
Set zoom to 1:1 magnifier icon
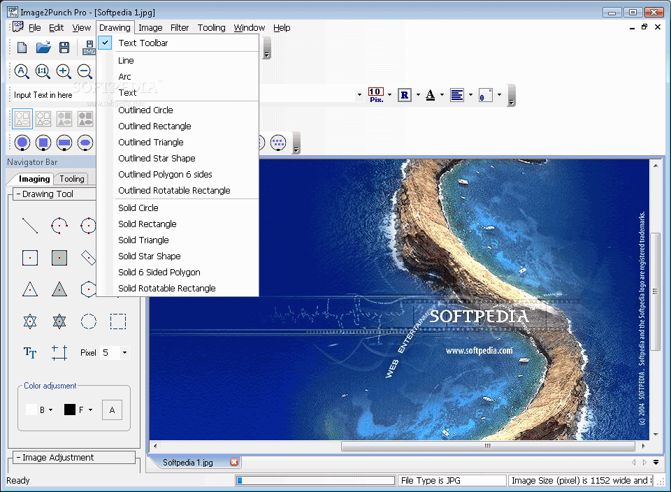pyautogui.click(x=43, y=71)
